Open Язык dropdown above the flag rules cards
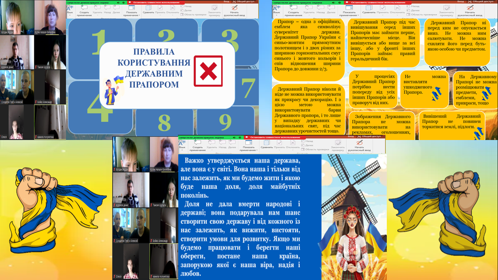 [277, 10]
